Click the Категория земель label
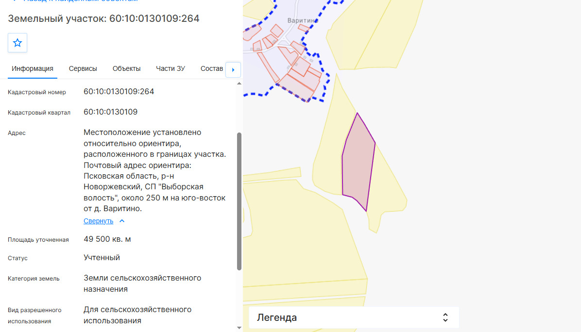Image resolution: width=581 pixels, height=332 pixels. [34, 279]
